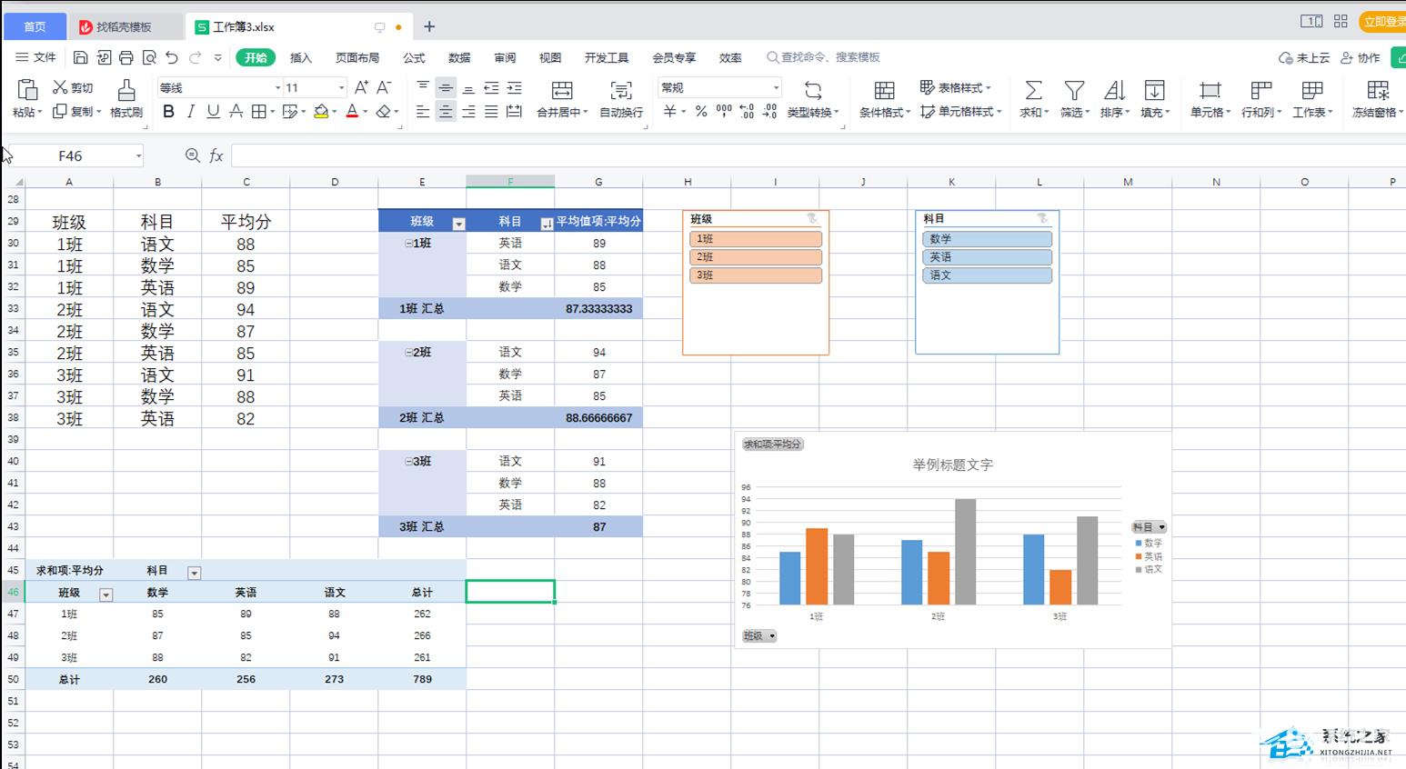Switch to 插入 Insert tab

coord(301,57)
